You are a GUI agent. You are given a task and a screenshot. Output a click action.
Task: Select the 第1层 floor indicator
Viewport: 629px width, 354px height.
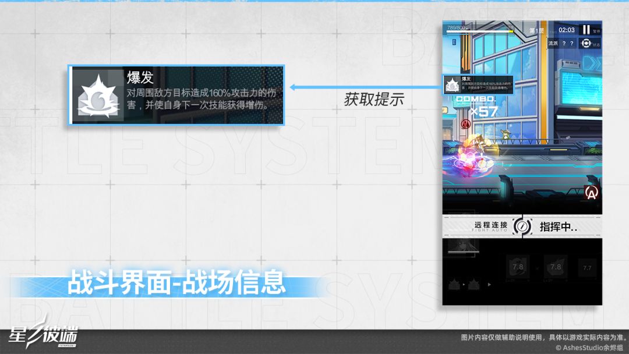(x=536, y=31)
